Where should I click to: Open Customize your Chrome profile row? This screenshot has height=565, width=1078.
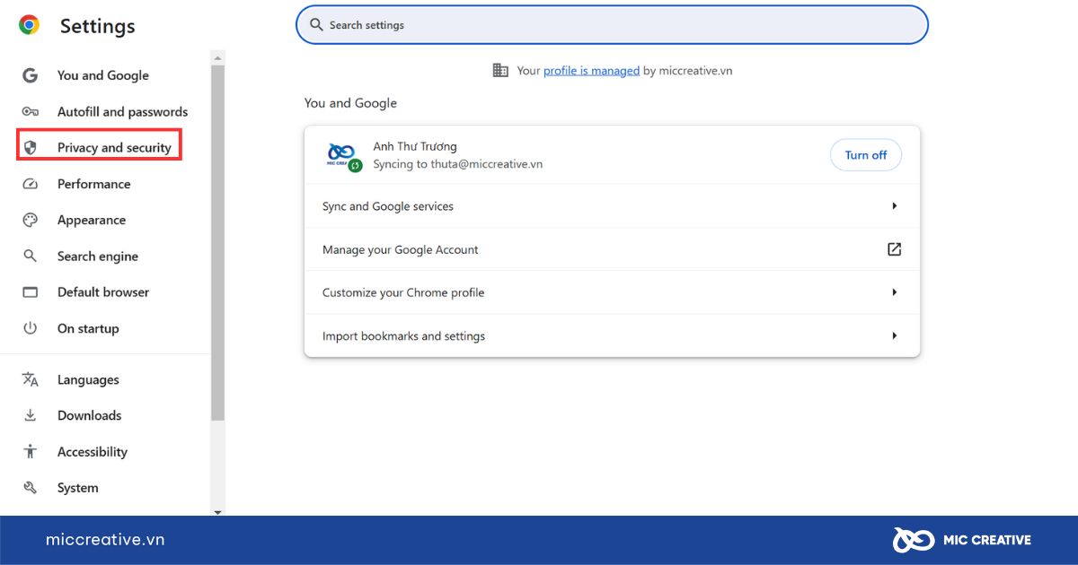click(x=612, y=292)
